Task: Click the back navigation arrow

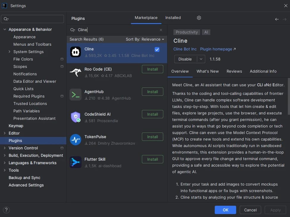Action: [x=277, y=19]
